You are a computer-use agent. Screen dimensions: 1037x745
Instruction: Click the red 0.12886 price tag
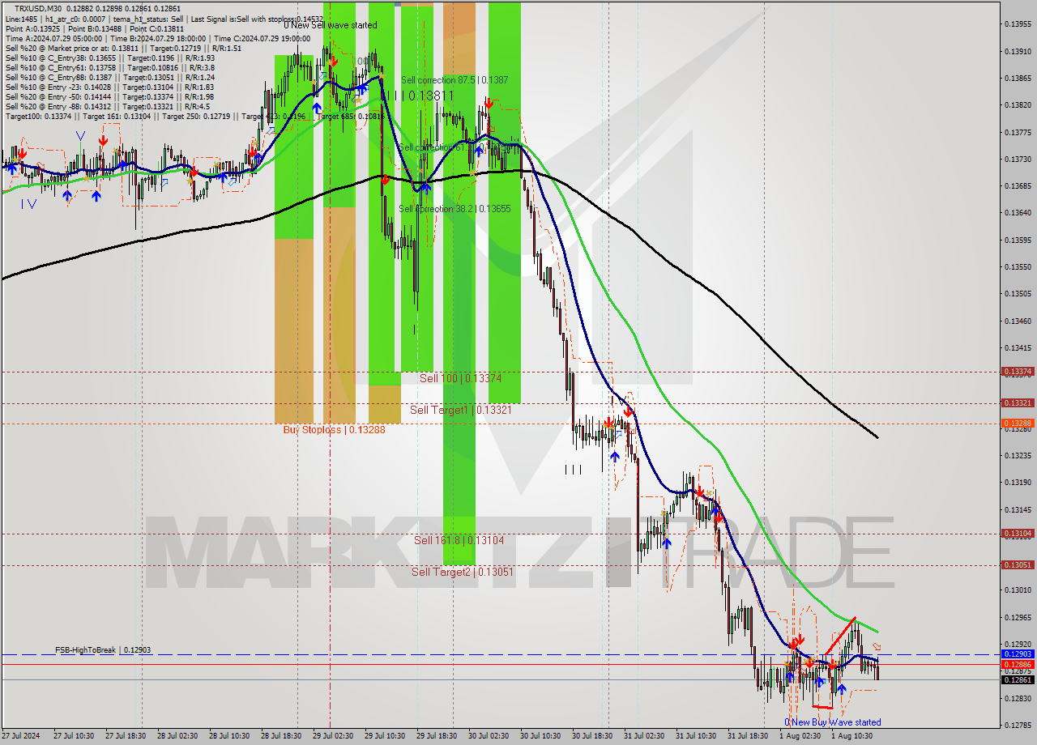[1018, 664]
